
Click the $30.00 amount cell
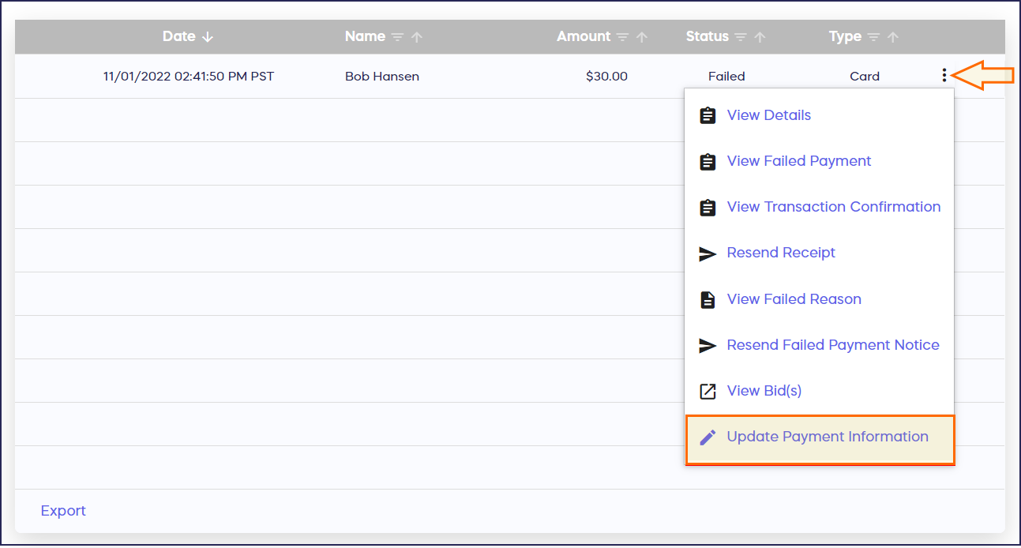pos(606,77)
